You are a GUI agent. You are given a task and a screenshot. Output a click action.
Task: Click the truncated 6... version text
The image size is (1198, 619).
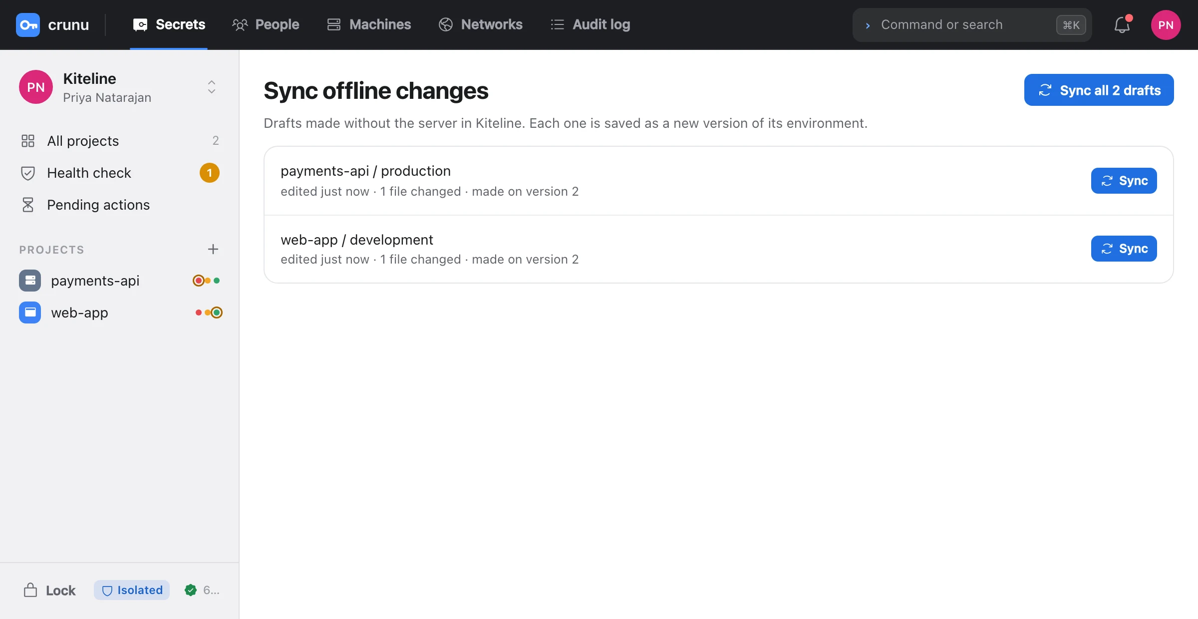click(211, 590)
